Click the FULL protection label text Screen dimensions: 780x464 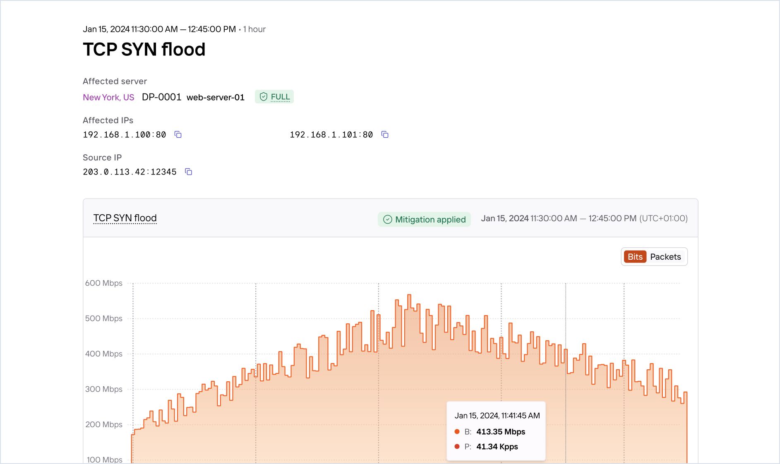click(280, 97)
